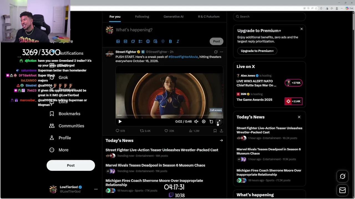355x199 pixels.
Task: Click Grok icon on Street Fighter post
Action: (x=216, y=52)
